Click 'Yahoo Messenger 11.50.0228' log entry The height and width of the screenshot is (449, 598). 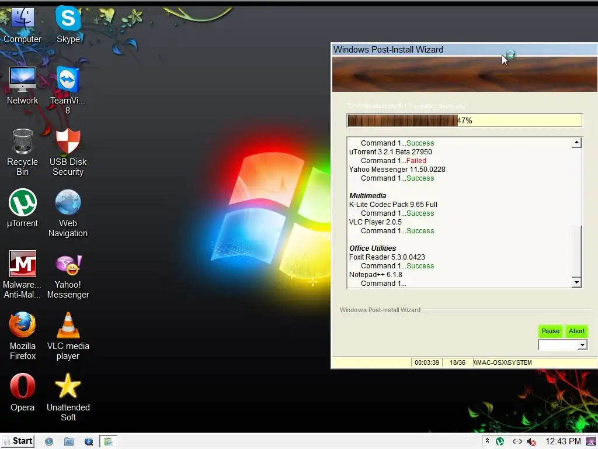point(397,169)
